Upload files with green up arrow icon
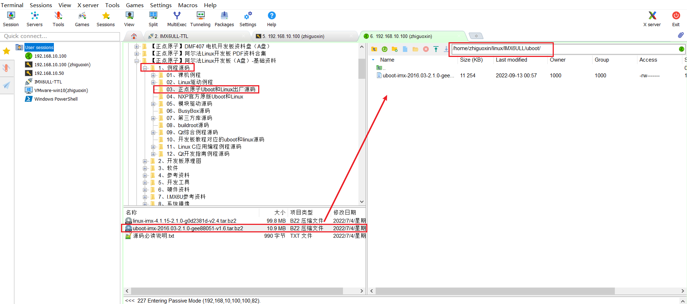This screenshot has width=687, height=304. [436, 49]
